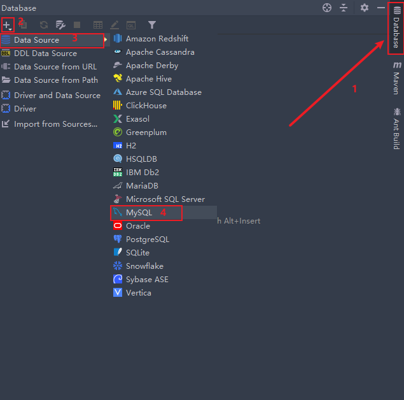Open the Ant Build side tab
Screen dimensions: 404x400
pyautogui.click(x=396, y=129)
